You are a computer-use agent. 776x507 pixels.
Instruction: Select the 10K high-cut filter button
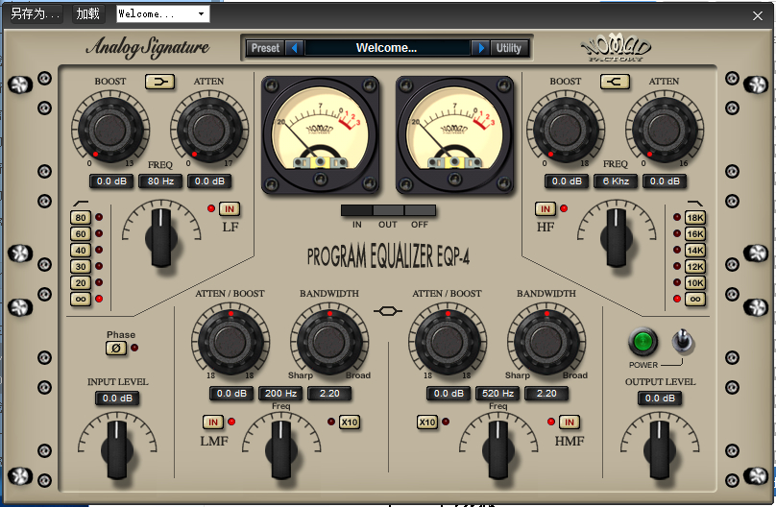[694, 283]
